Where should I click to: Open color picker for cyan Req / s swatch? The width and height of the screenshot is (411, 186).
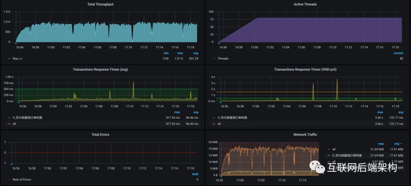pyautogui.click(x=9, y=59)
